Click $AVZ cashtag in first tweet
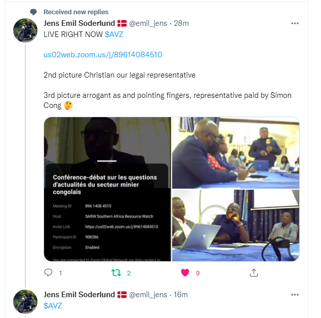The height and width of the screenshot is (318, 321). pos(114,34)
